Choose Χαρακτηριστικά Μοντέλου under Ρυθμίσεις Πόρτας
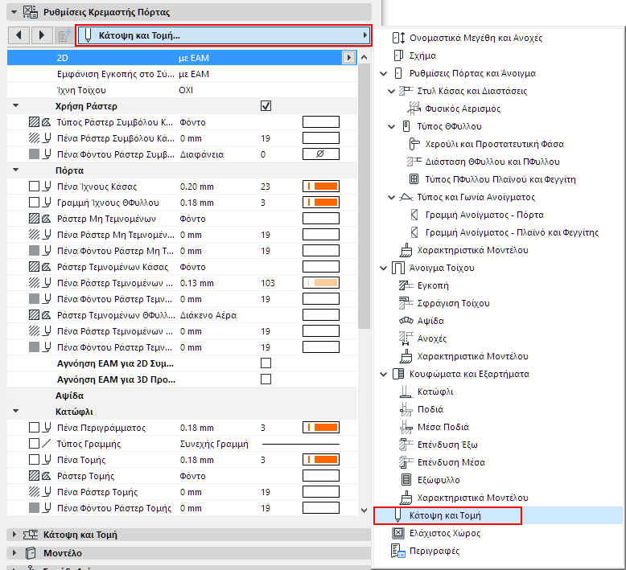 click(x=472, y=250)
